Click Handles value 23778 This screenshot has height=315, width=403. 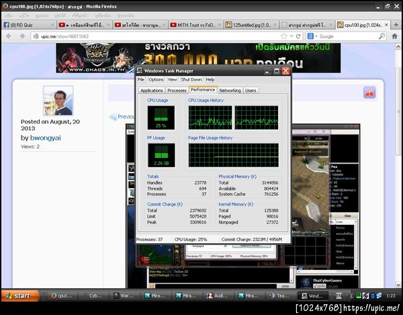tap(200, 183)
